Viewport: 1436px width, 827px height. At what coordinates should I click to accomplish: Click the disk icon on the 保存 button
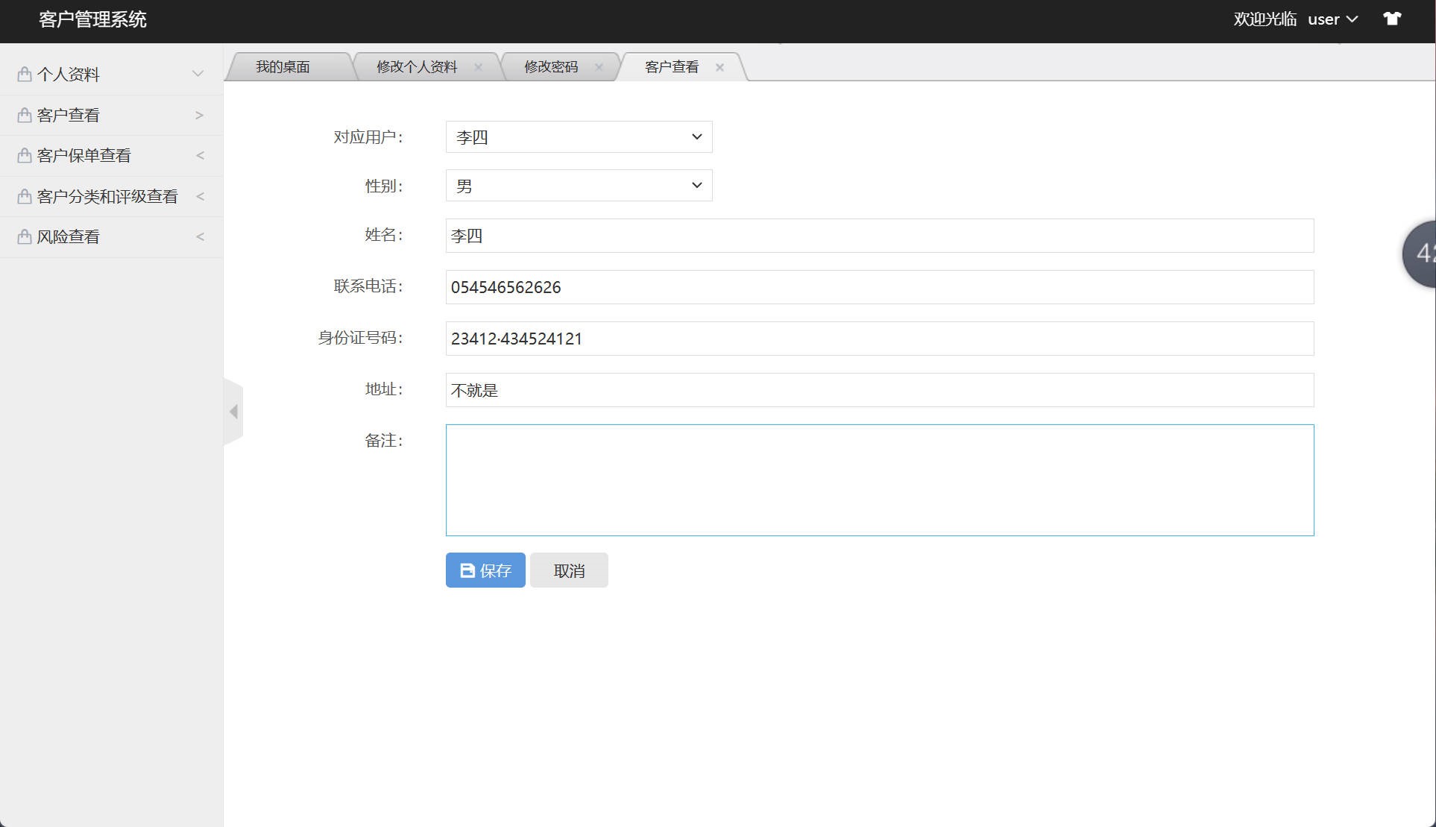[x=467, y=570]
